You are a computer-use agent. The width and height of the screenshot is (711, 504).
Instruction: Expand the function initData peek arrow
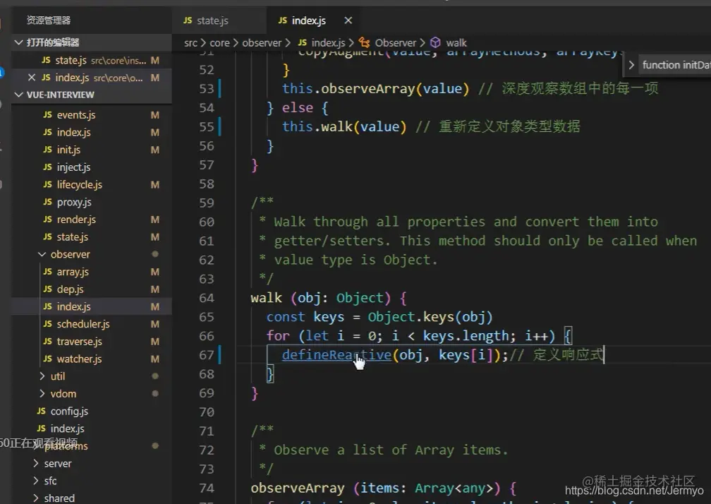pos(631,65)
